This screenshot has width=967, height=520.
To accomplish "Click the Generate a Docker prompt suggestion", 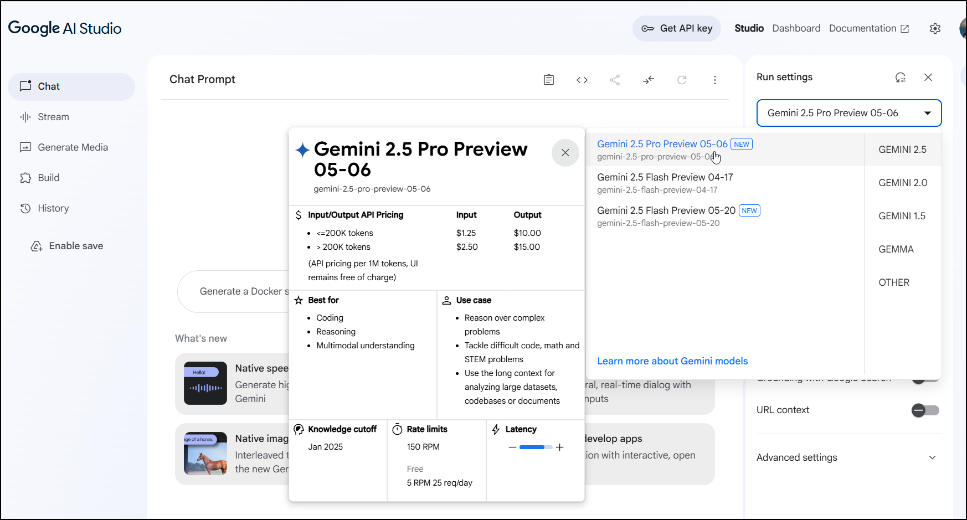I will [x=244, y=291].
